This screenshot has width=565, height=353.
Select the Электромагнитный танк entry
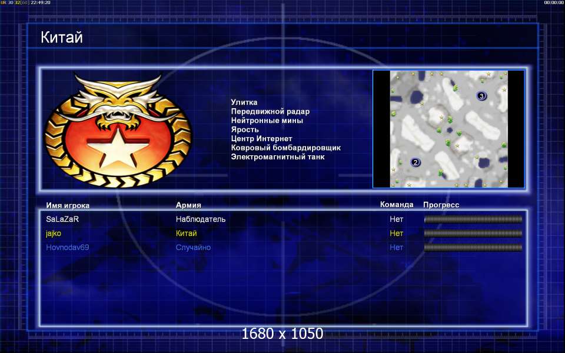point(278,156)
